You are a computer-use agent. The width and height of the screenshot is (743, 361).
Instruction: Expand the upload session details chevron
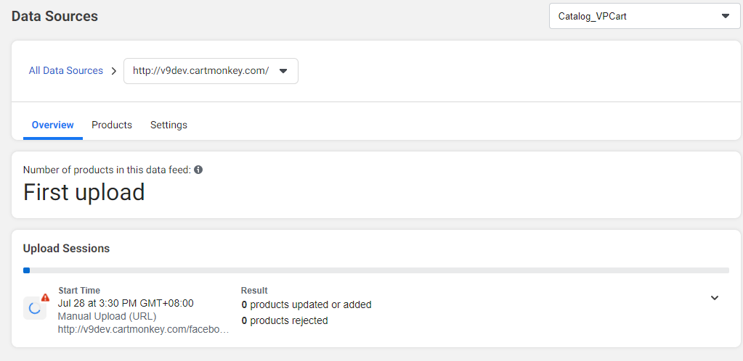[715, 298]
